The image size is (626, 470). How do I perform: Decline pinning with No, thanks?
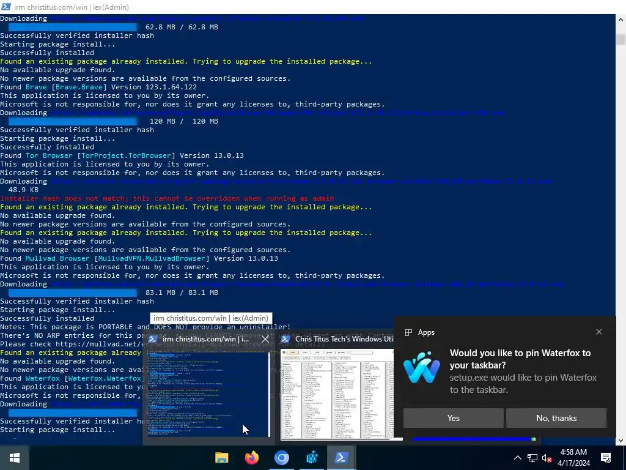[x=556, y=418]
